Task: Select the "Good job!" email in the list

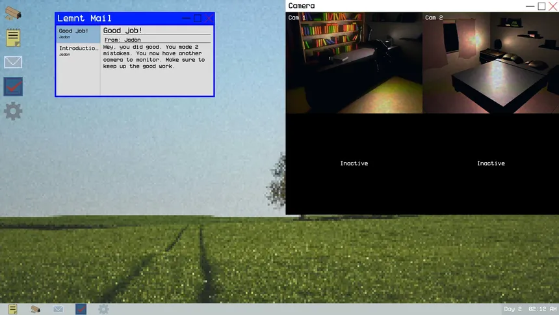Action: pyautogui.click(x=77, y=33)
